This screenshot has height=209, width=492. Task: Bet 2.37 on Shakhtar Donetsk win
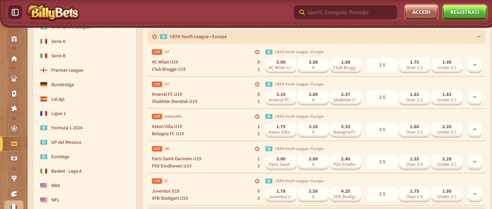pos(345,97)
